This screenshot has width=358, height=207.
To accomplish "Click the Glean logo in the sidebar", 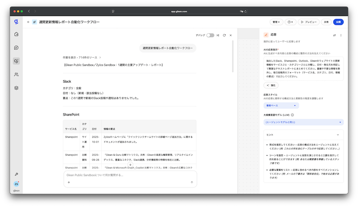I will click(16, 22).
